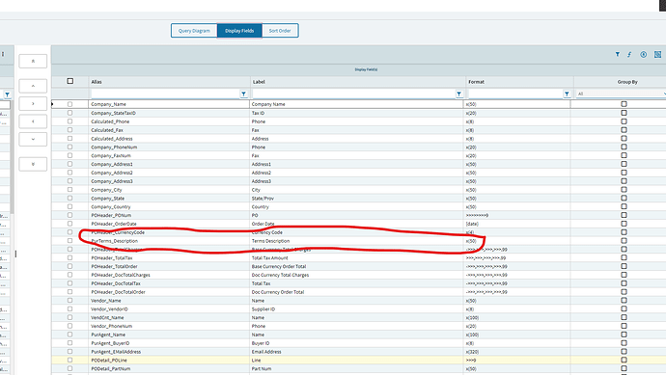Screen dimensions: 666x375
Task: Select the POHeader_TotalOrder row checkbox
Action: point(69,266)
